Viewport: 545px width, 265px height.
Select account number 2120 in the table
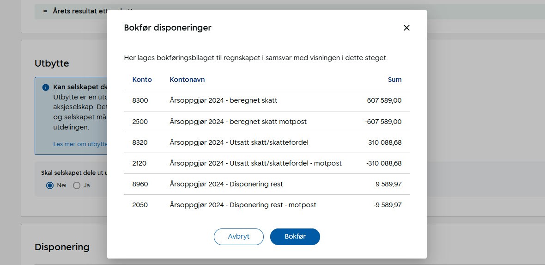pyautogui.click(x=140, y=163)
